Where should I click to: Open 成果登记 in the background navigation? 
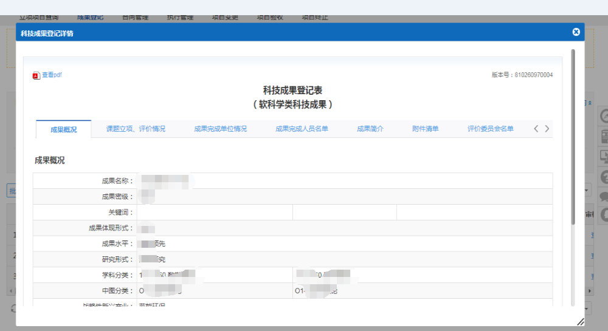coord(90,17)
